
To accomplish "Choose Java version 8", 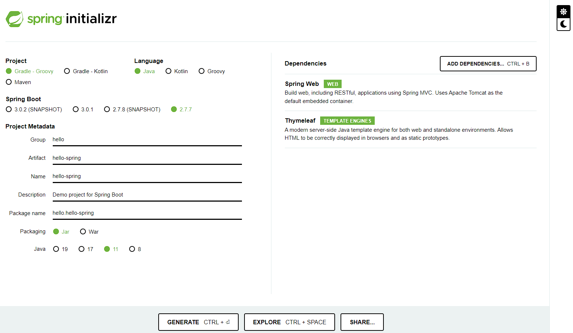I will point(135,249).
